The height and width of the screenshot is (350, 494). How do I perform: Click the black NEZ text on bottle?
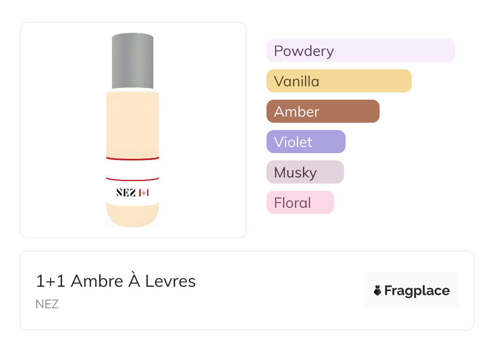[126, 193]
